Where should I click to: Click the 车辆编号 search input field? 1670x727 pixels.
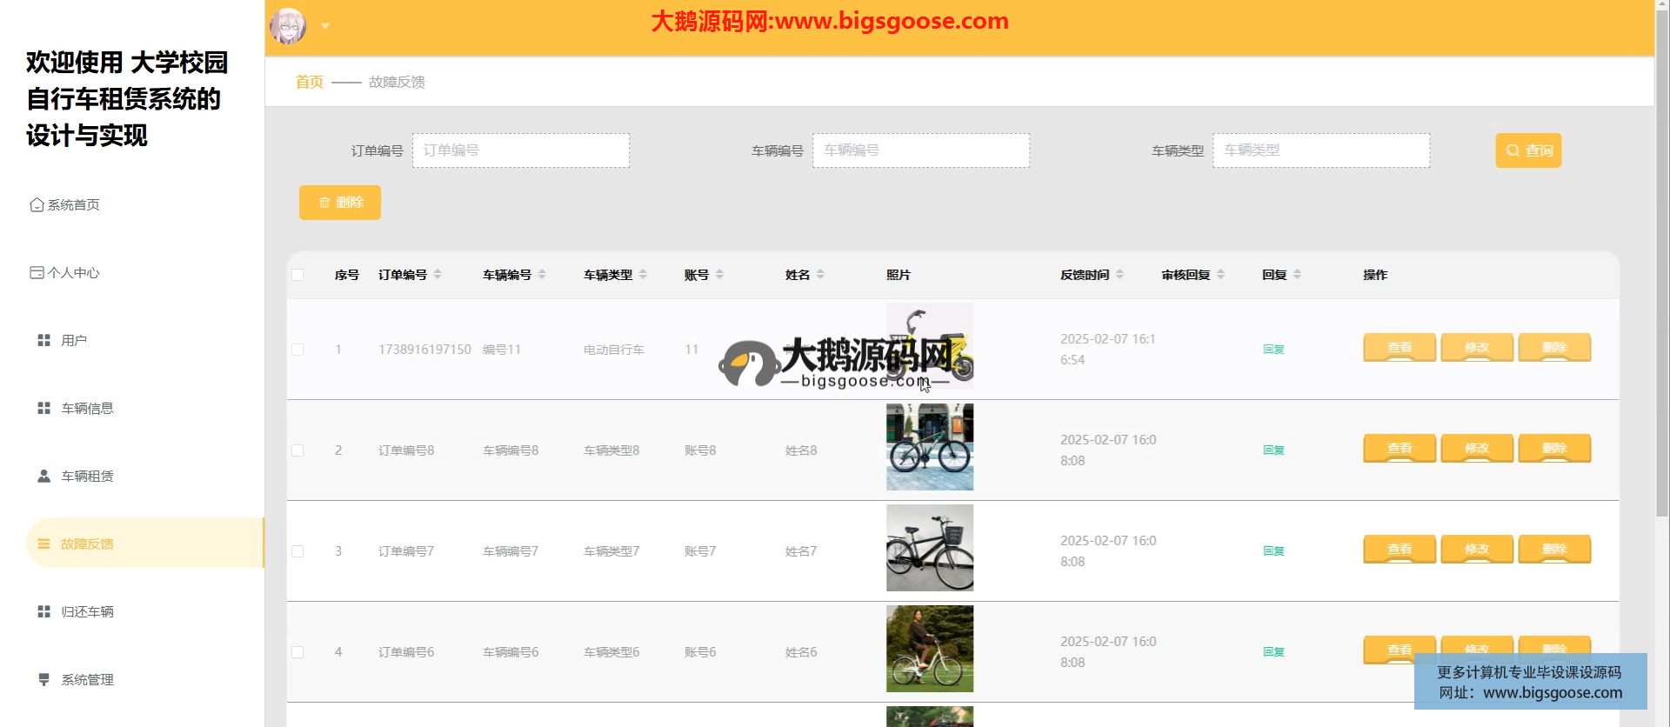[x=920, y=150]
